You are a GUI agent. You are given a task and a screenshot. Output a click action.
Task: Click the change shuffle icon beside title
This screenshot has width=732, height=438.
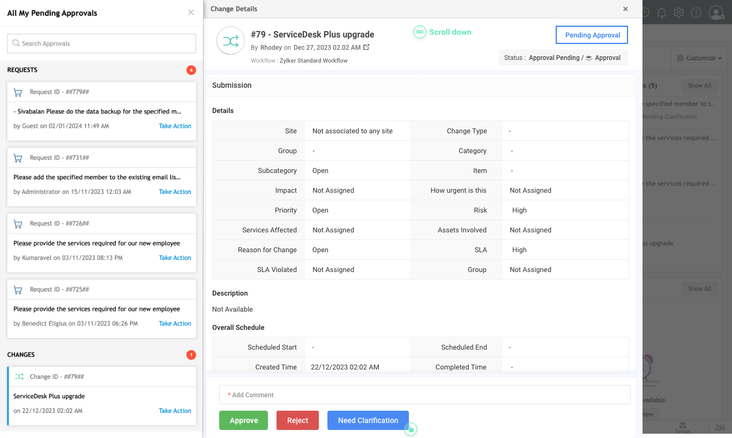point(230,41)
